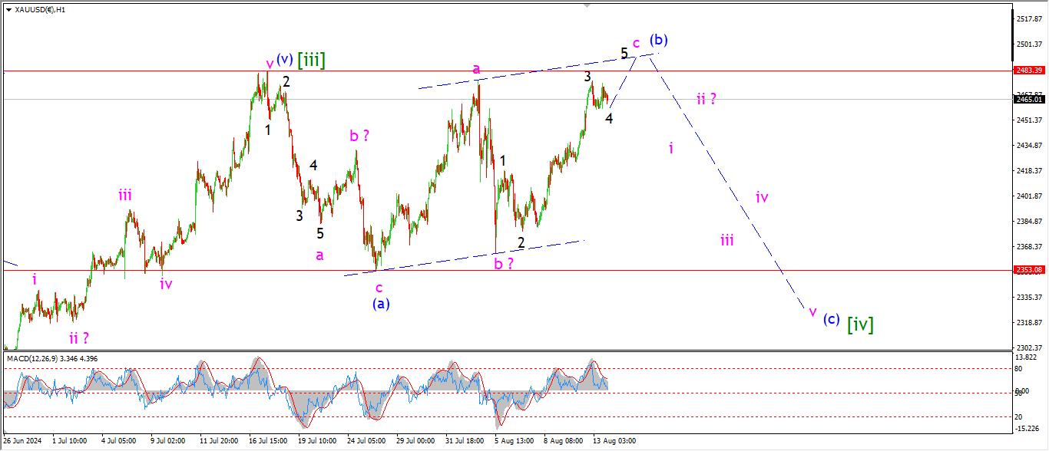Screen dimensions: 1049x451
Task: Click the '16 Jul 15:00' time axis label
Action: 268,441
